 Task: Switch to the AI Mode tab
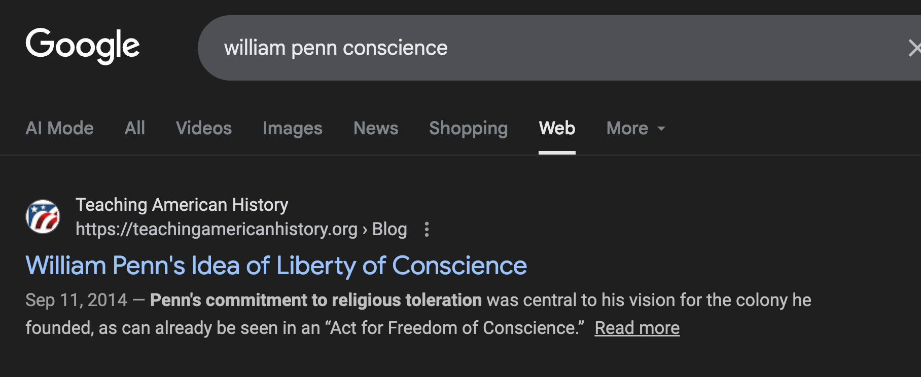pyautogui.click(x=60, y=129)
